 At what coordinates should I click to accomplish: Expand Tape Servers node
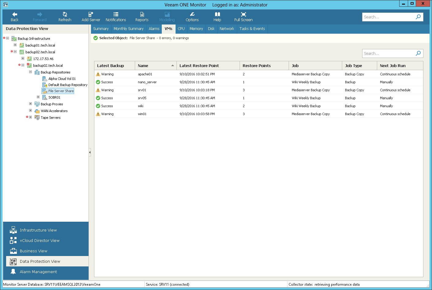(30, 117)
